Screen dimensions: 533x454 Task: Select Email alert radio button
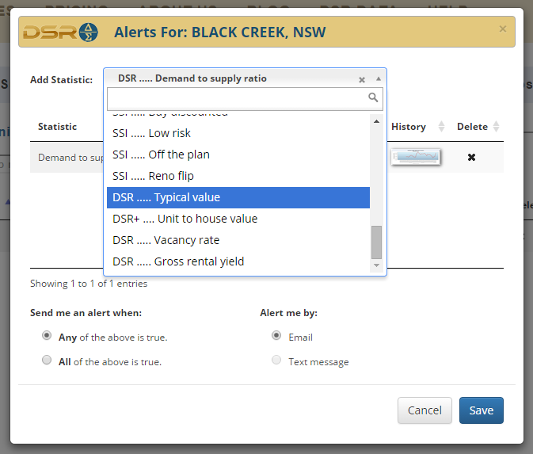click(276, 336)
